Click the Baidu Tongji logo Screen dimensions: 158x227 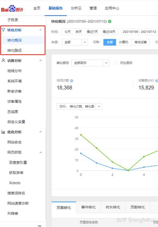point(12,9)
